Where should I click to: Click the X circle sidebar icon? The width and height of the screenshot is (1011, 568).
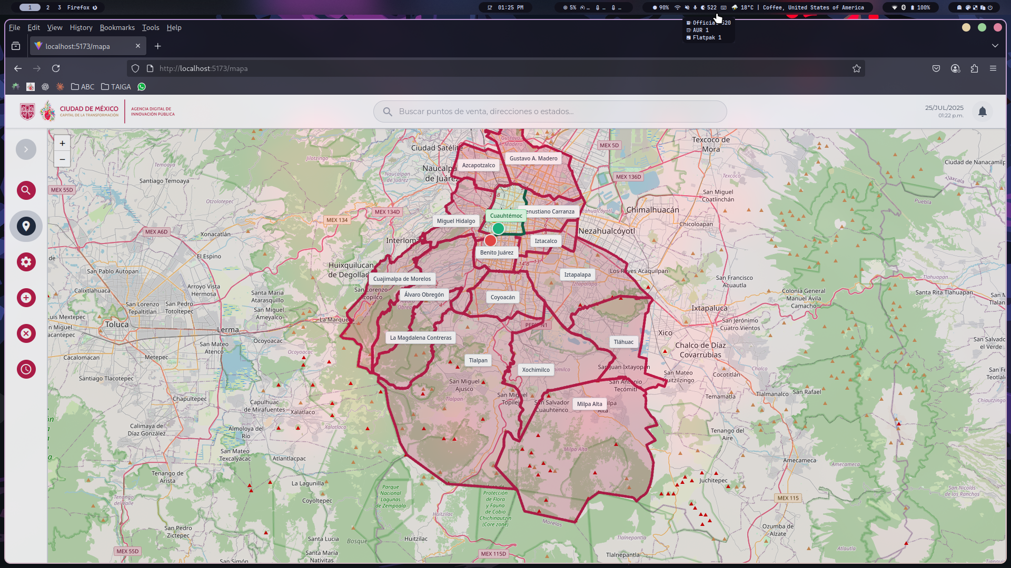tap(26, 333)
